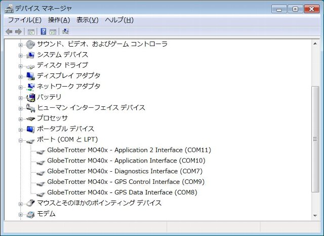324x236 pixels.
Task: Expand the ネットワーク アダプタ node
Action: tap(20, 88)
